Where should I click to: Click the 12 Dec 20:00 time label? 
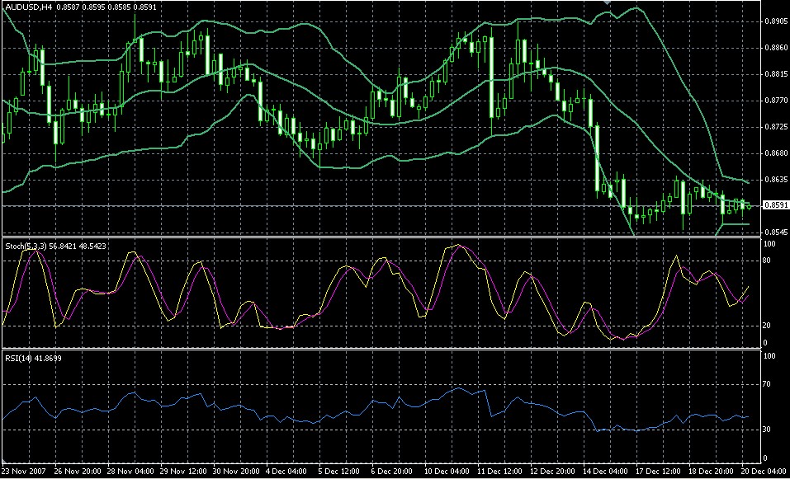point(553,472)
